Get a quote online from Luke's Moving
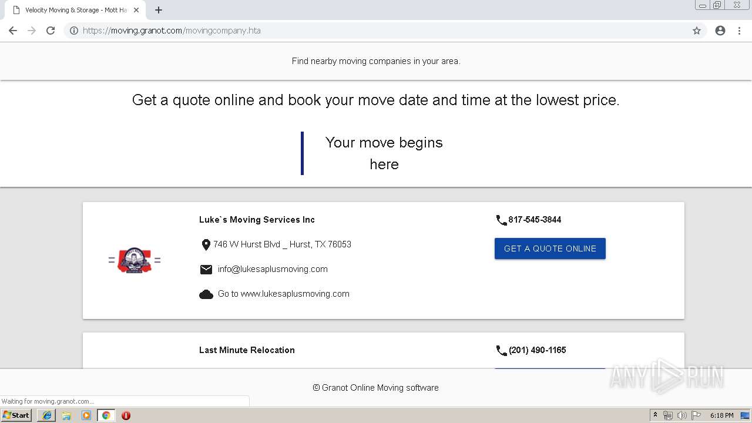Viewport: 752px width, 423px height. [550, 249]
